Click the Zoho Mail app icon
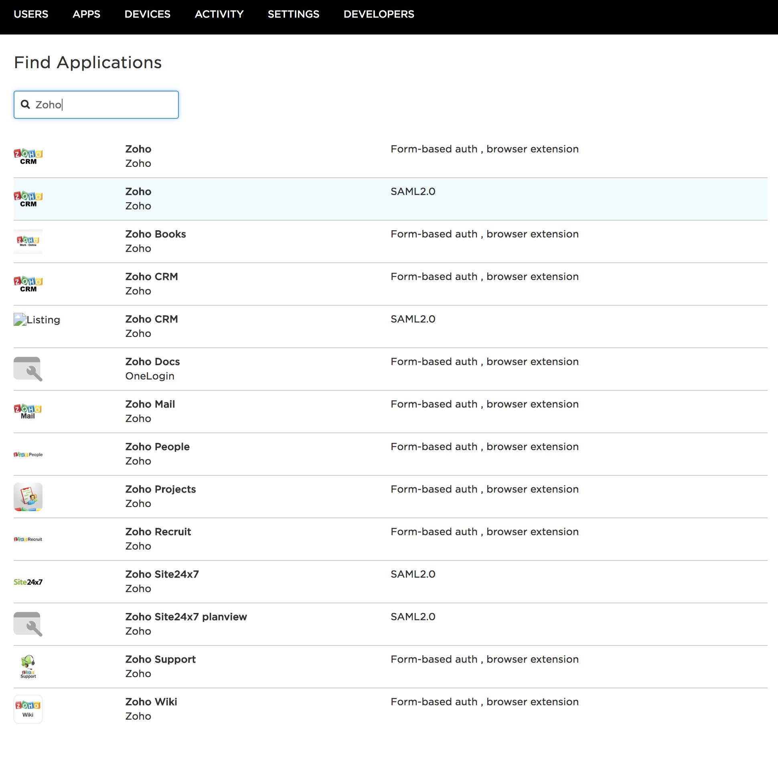 [x=28, y=411]
